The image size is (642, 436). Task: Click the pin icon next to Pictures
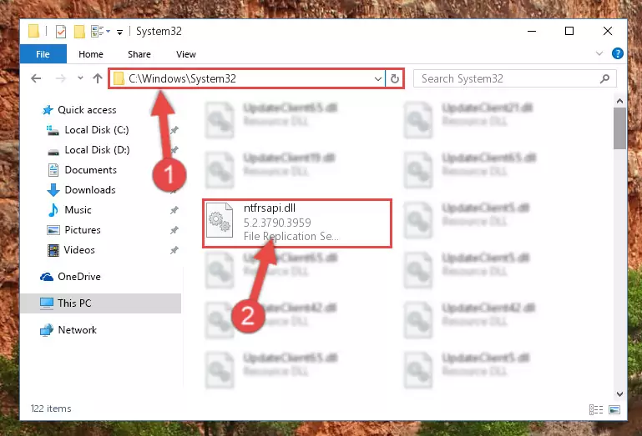(x=174, y=230)
